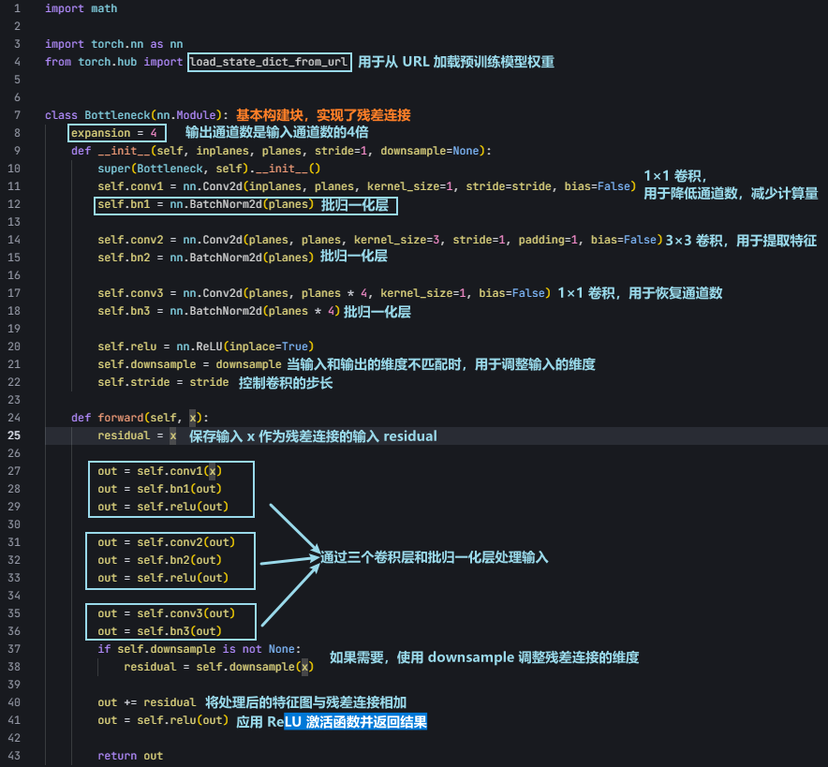The height and width of the screenshot is (767, 828).
Task: Click the 'def forward(self, x):' definition
Action: pyautogui.click(x=140, y=418)
